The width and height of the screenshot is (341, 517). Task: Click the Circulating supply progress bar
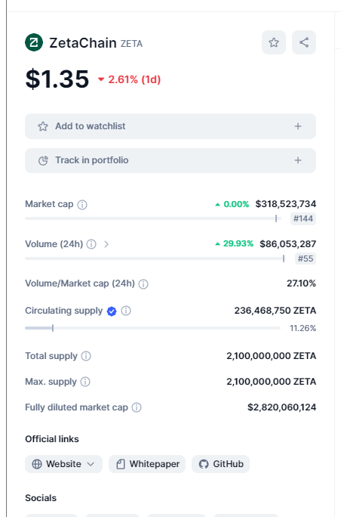pyautogui.click(x=152, y=328)
